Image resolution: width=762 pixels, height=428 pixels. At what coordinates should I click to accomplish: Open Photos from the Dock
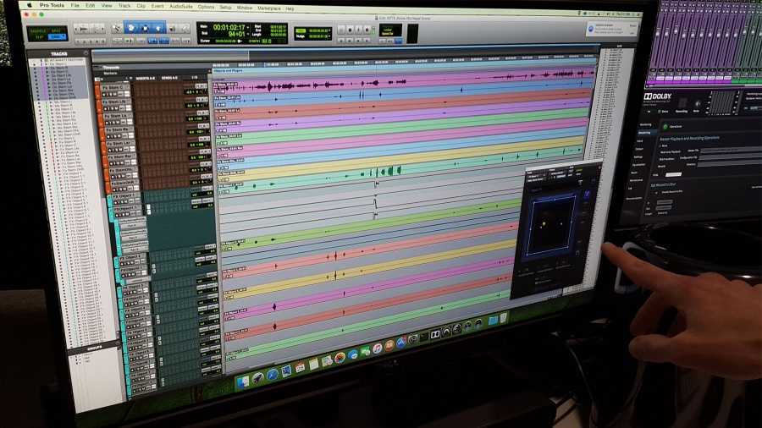coord(340,358)
